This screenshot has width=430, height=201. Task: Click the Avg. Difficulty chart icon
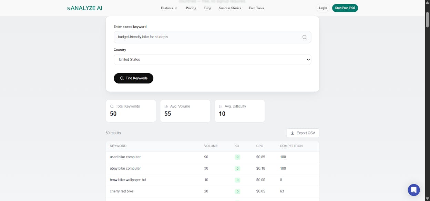tap(221, 107)
